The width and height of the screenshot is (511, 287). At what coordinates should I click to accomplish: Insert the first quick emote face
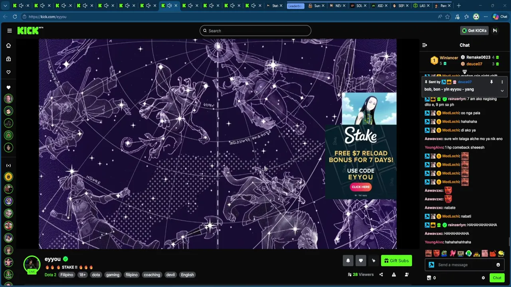428,254
